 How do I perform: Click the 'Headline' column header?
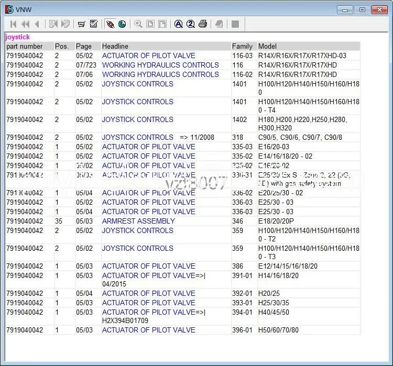(115, 46)
